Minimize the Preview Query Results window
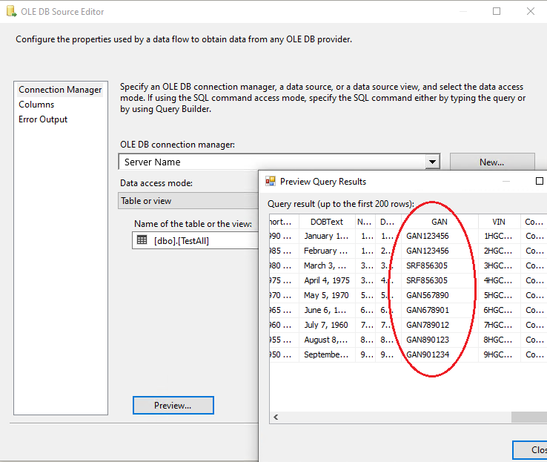 [506, 181]
